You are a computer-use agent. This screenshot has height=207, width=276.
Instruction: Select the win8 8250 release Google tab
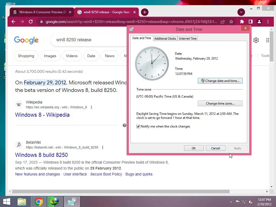tap(106, 12)
